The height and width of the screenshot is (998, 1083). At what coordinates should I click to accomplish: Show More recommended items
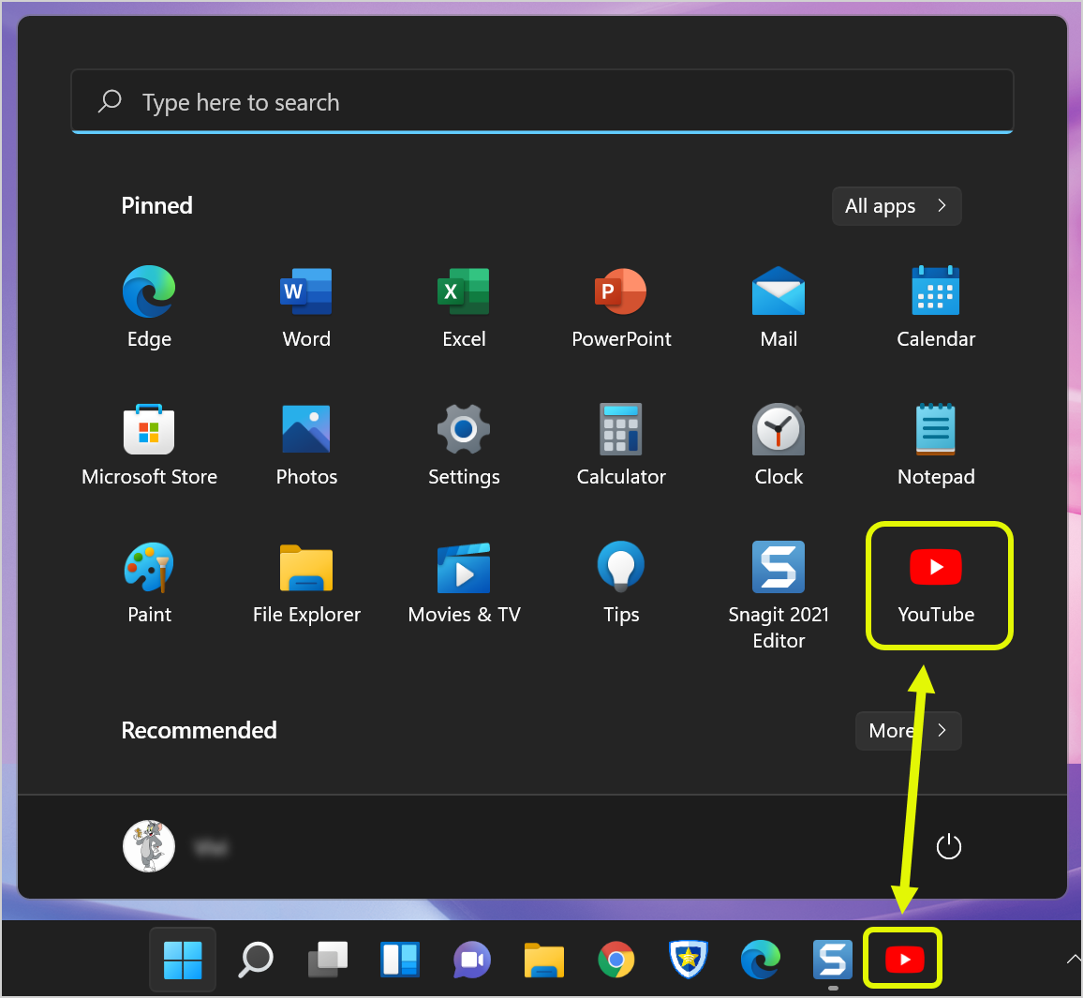(x=908, y=731)
